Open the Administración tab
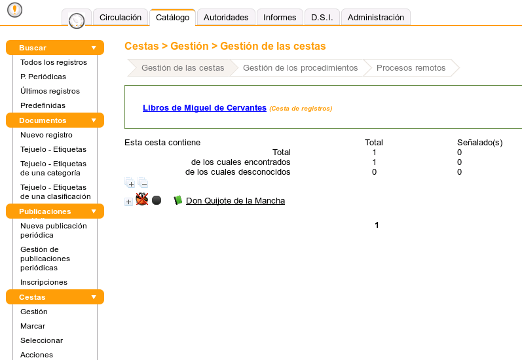The width and height of the screenshot is (522, 360). click(375, 18)
